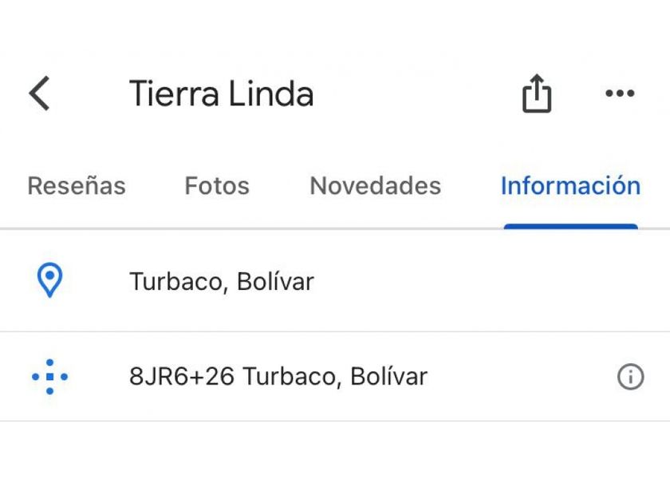The image size is (670, 503).
Task: Switch to the Reseñas tab
Action: click(77, 186)
